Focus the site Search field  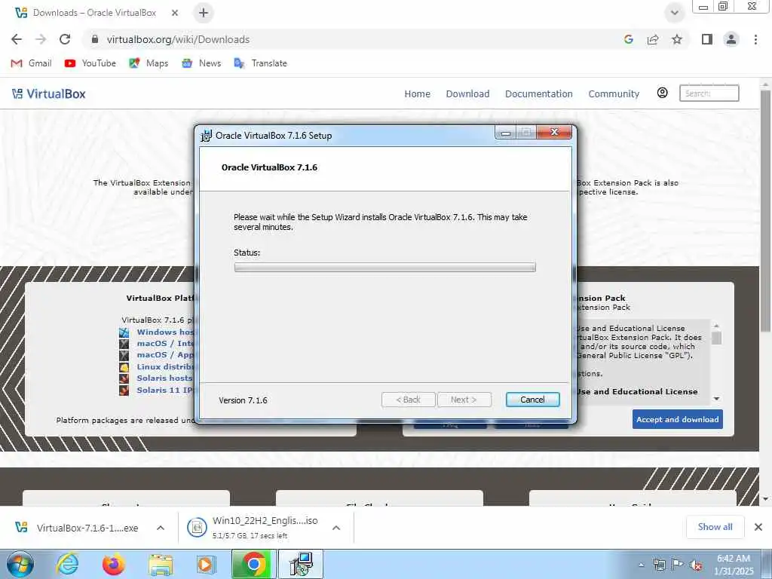709,93
